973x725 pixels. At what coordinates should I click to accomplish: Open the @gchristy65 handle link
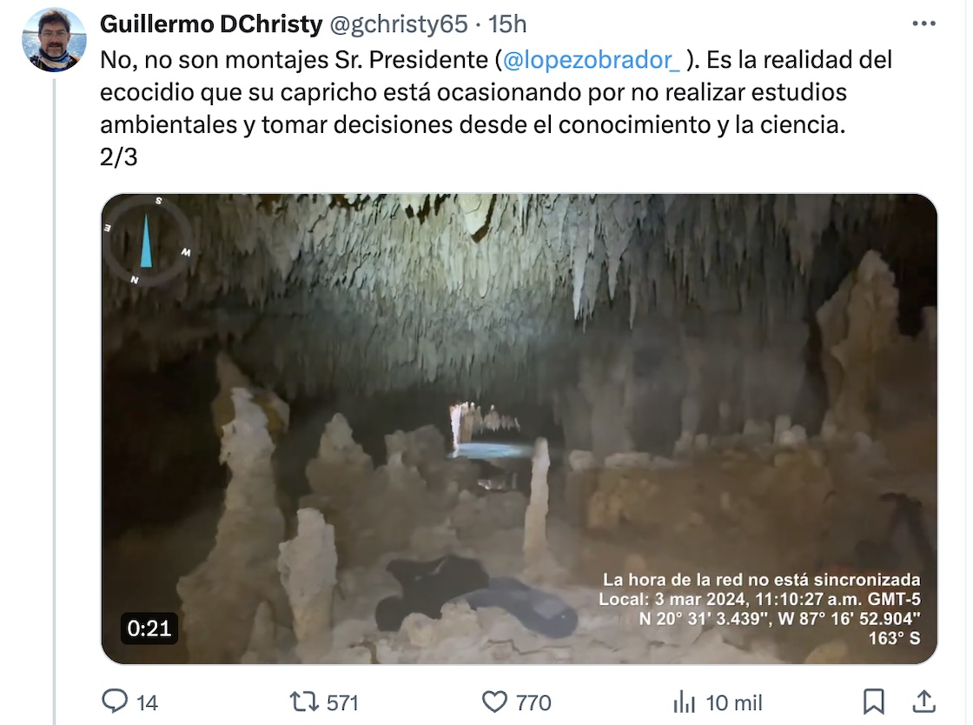click(398, 24)
